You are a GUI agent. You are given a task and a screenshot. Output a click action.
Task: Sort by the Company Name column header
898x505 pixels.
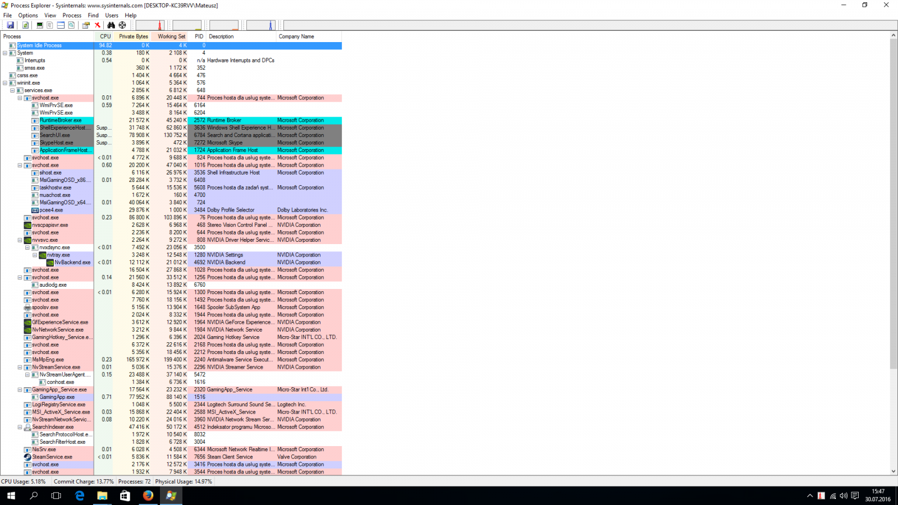click(309, 36)
